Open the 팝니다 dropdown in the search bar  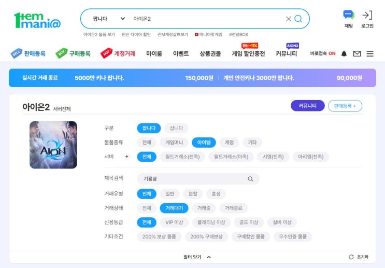tap(109, 19)
